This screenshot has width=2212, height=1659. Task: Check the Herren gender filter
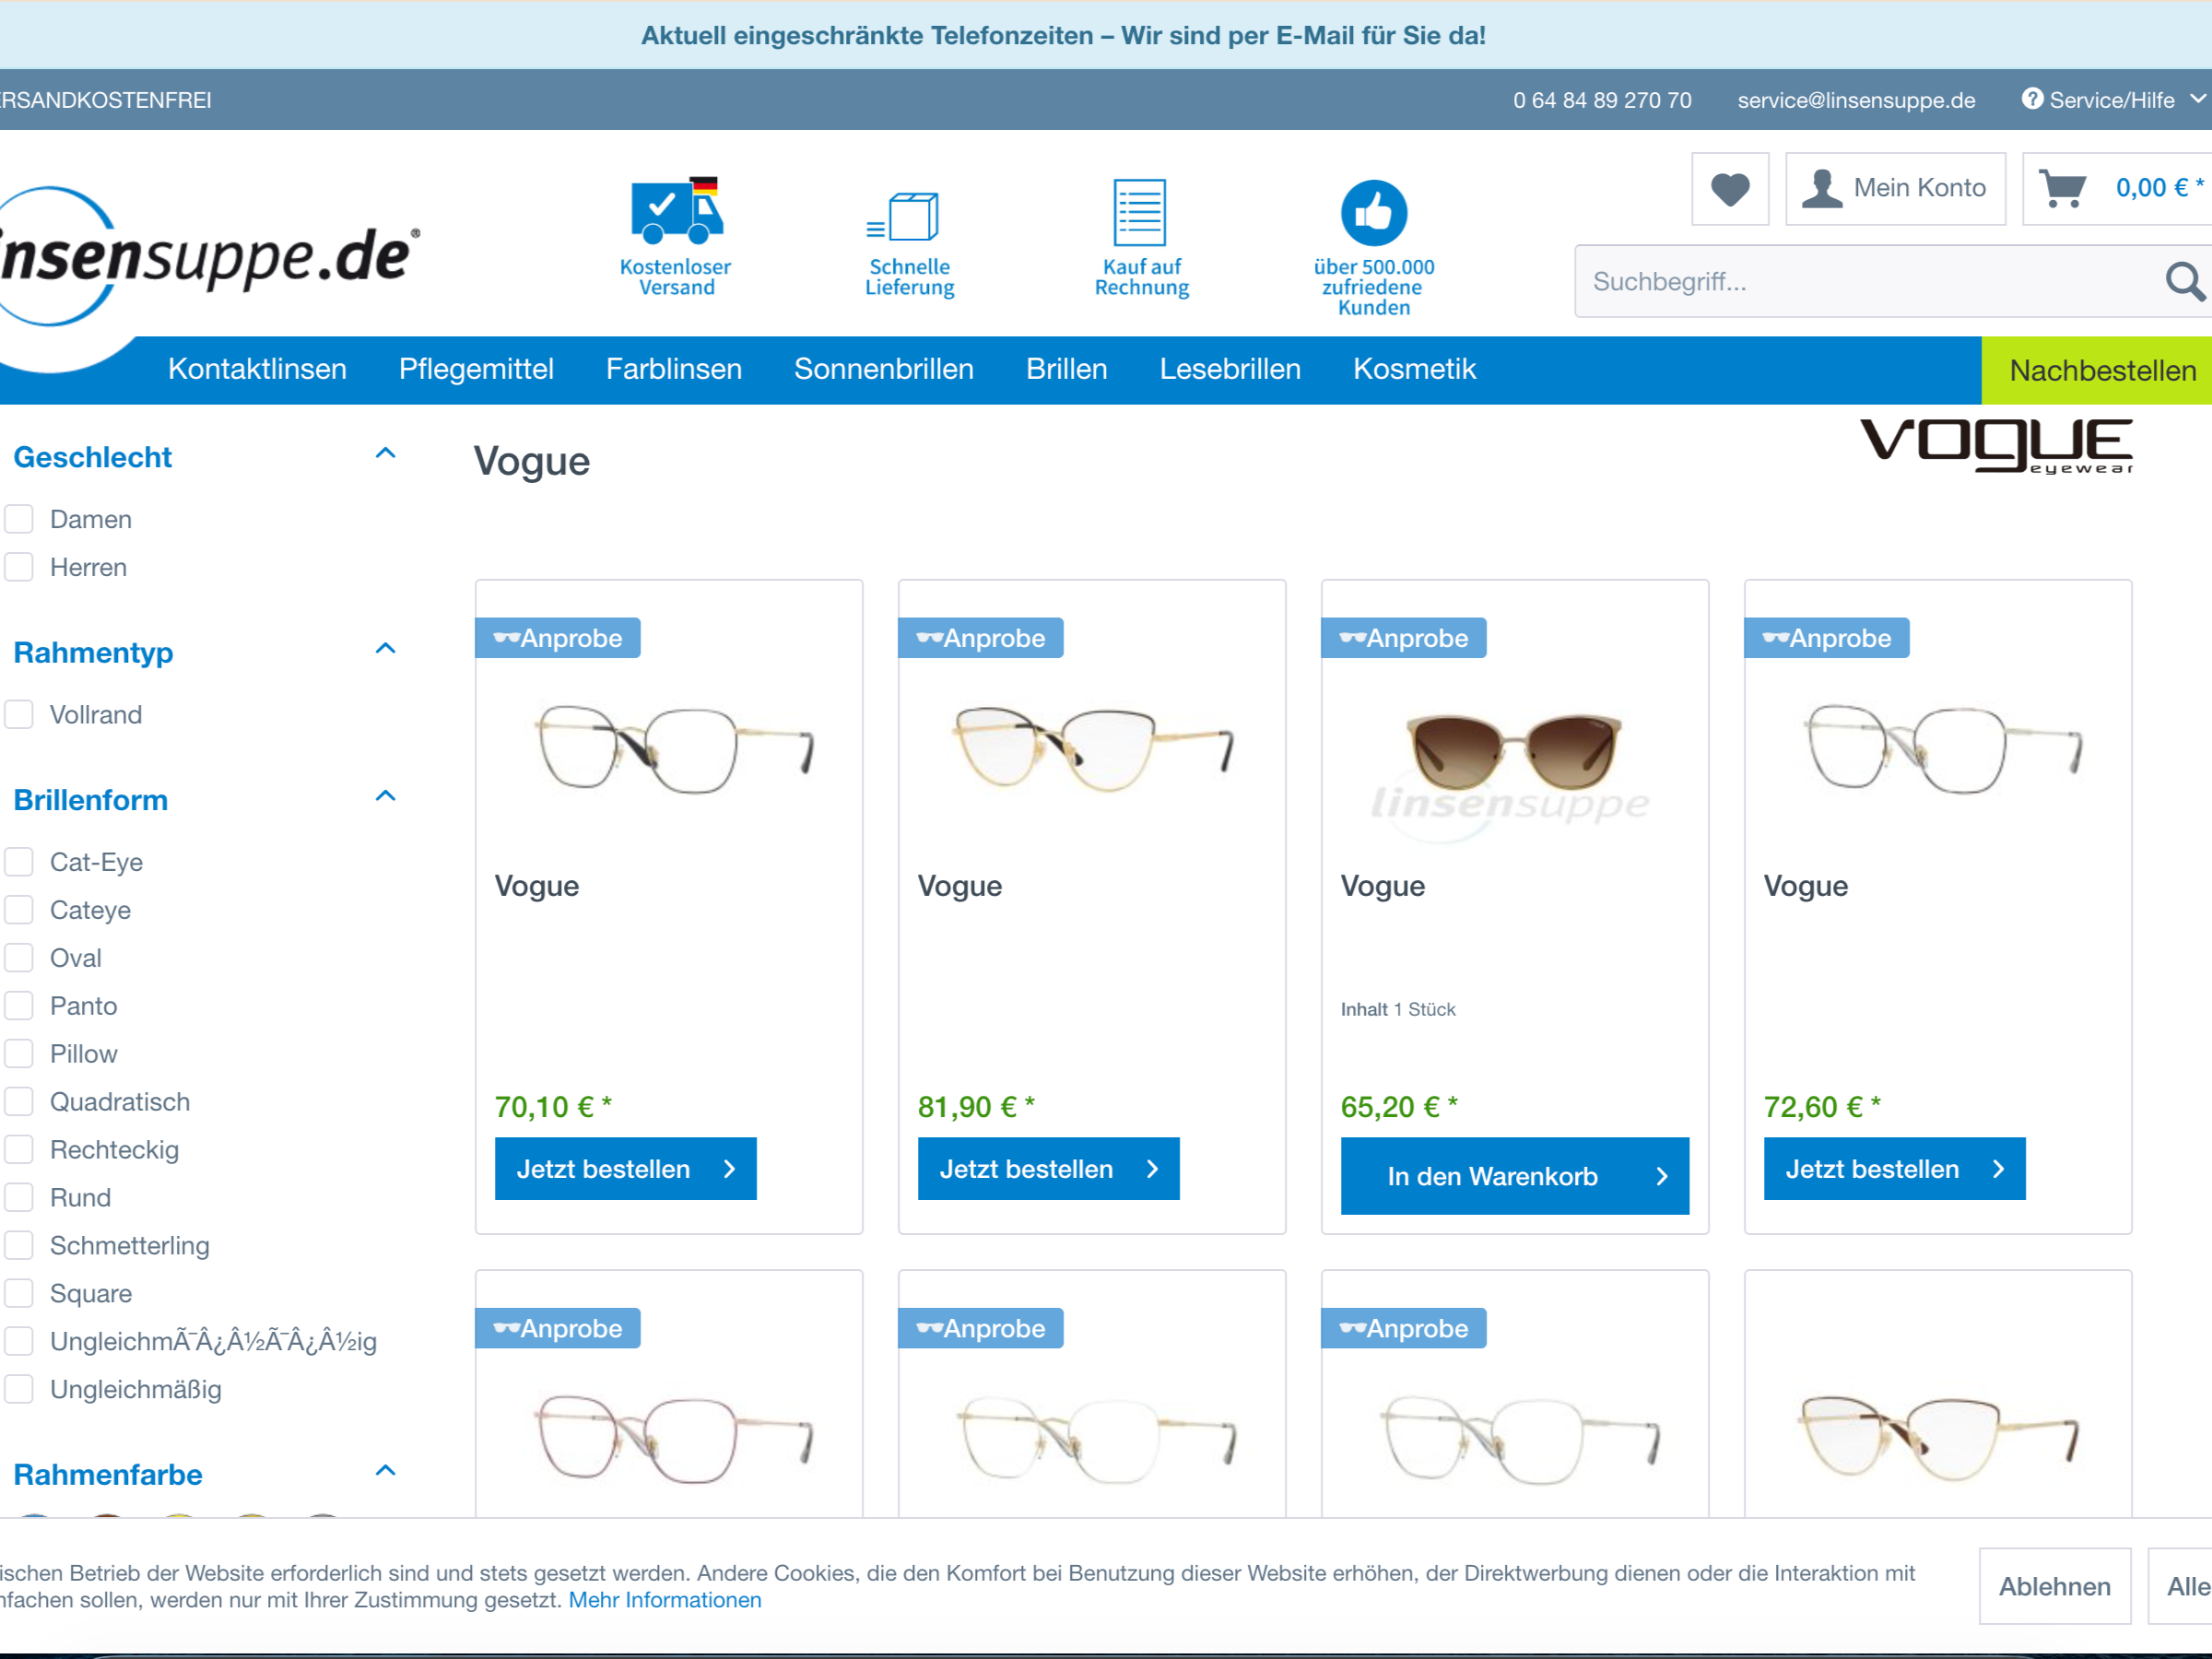pos(19,567)
